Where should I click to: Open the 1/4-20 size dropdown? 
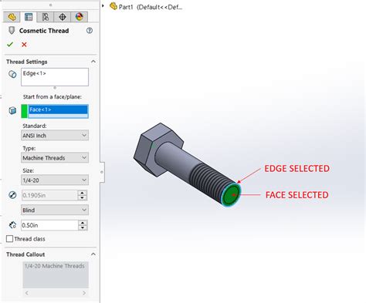tap(55, 180)
